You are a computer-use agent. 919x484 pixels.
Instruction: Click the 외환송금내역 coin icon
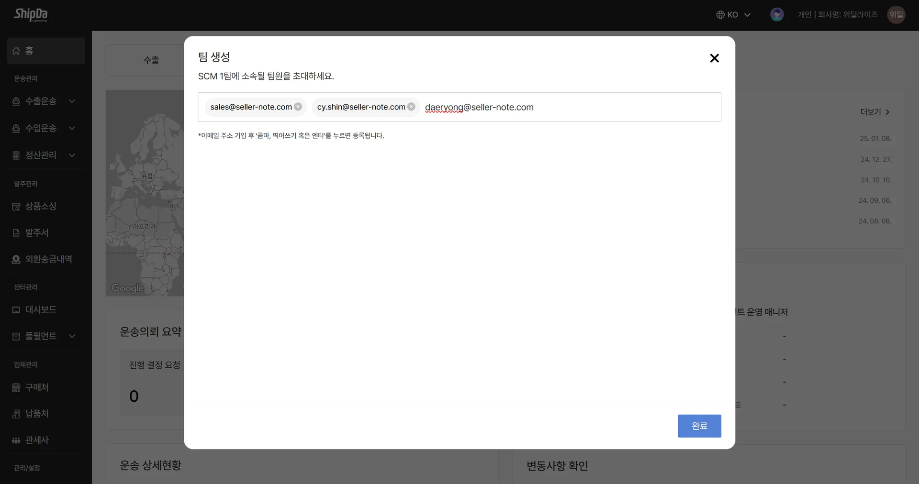(16, 259)
